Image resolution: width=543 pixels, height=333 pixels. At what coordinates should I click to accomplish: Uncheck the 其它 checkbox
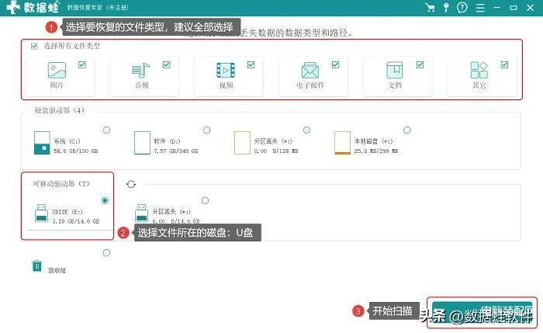point(504,64)
